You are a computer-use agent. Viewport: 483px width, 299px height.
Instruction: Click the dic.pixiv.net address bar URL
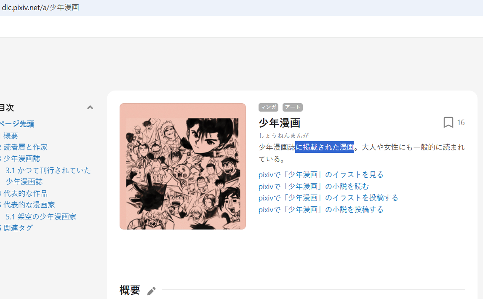tap(40, 8)
